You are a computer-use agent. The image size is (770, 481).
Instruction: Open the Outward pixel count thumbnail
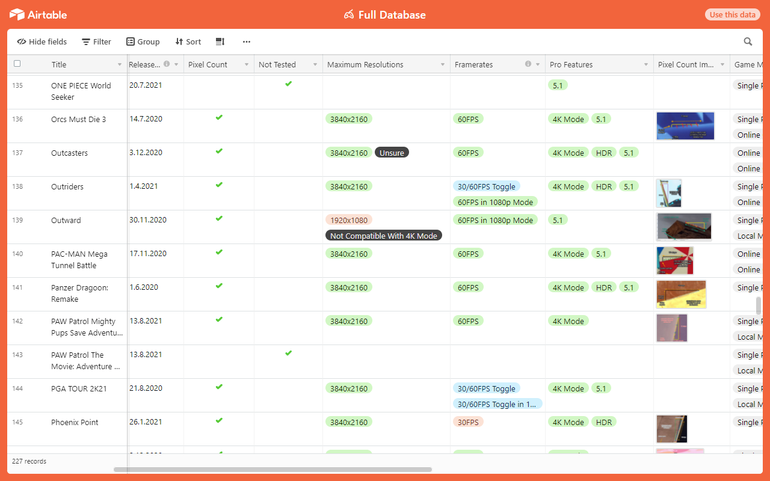tap(684, 227)
